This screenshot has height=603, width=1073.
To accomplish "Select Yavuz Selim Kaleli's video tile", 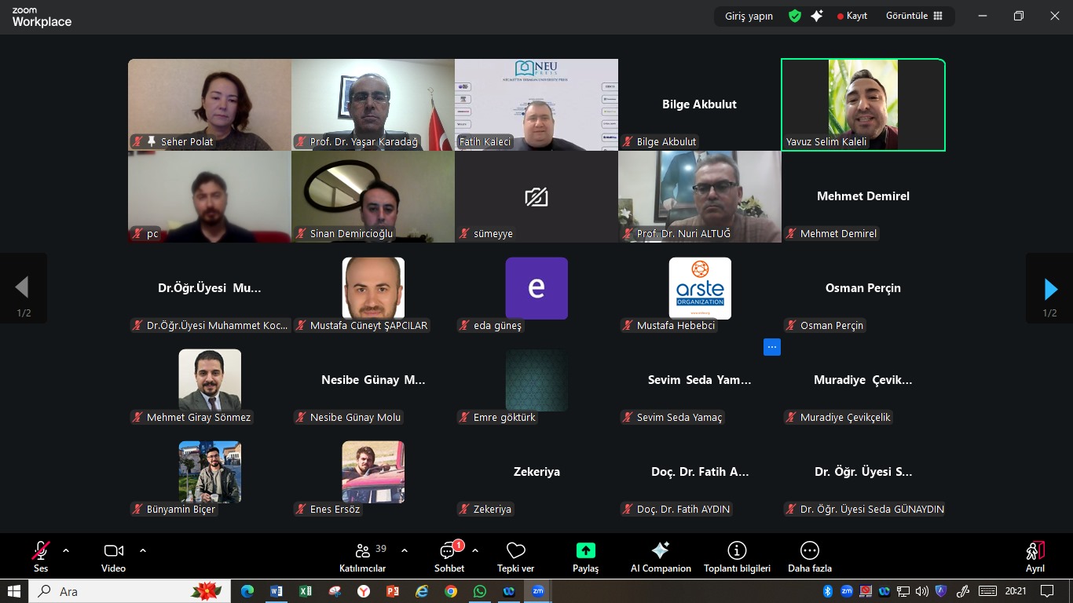I will tap(862, 104).
